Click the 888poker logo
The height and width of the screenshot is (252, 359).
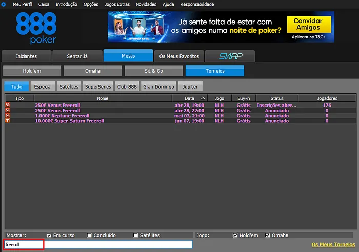[36, 28]
